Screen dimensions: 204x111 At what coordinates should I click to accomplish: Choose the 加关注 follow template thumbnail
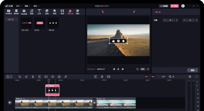pyautogui.click(x=40, y=23)
